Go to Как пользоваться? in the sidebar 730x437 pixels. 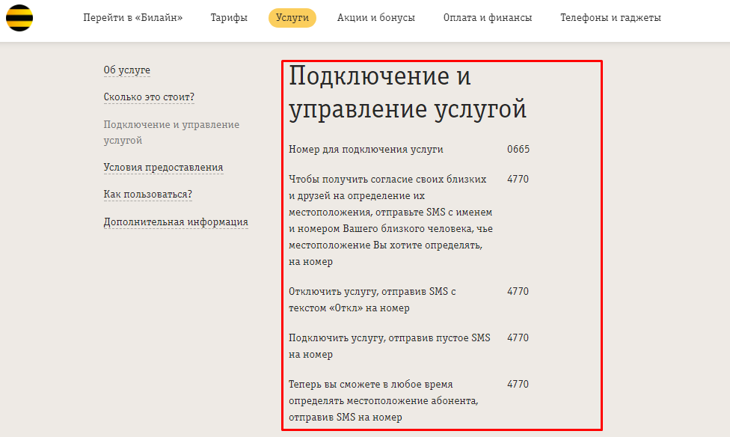[147, 195]
